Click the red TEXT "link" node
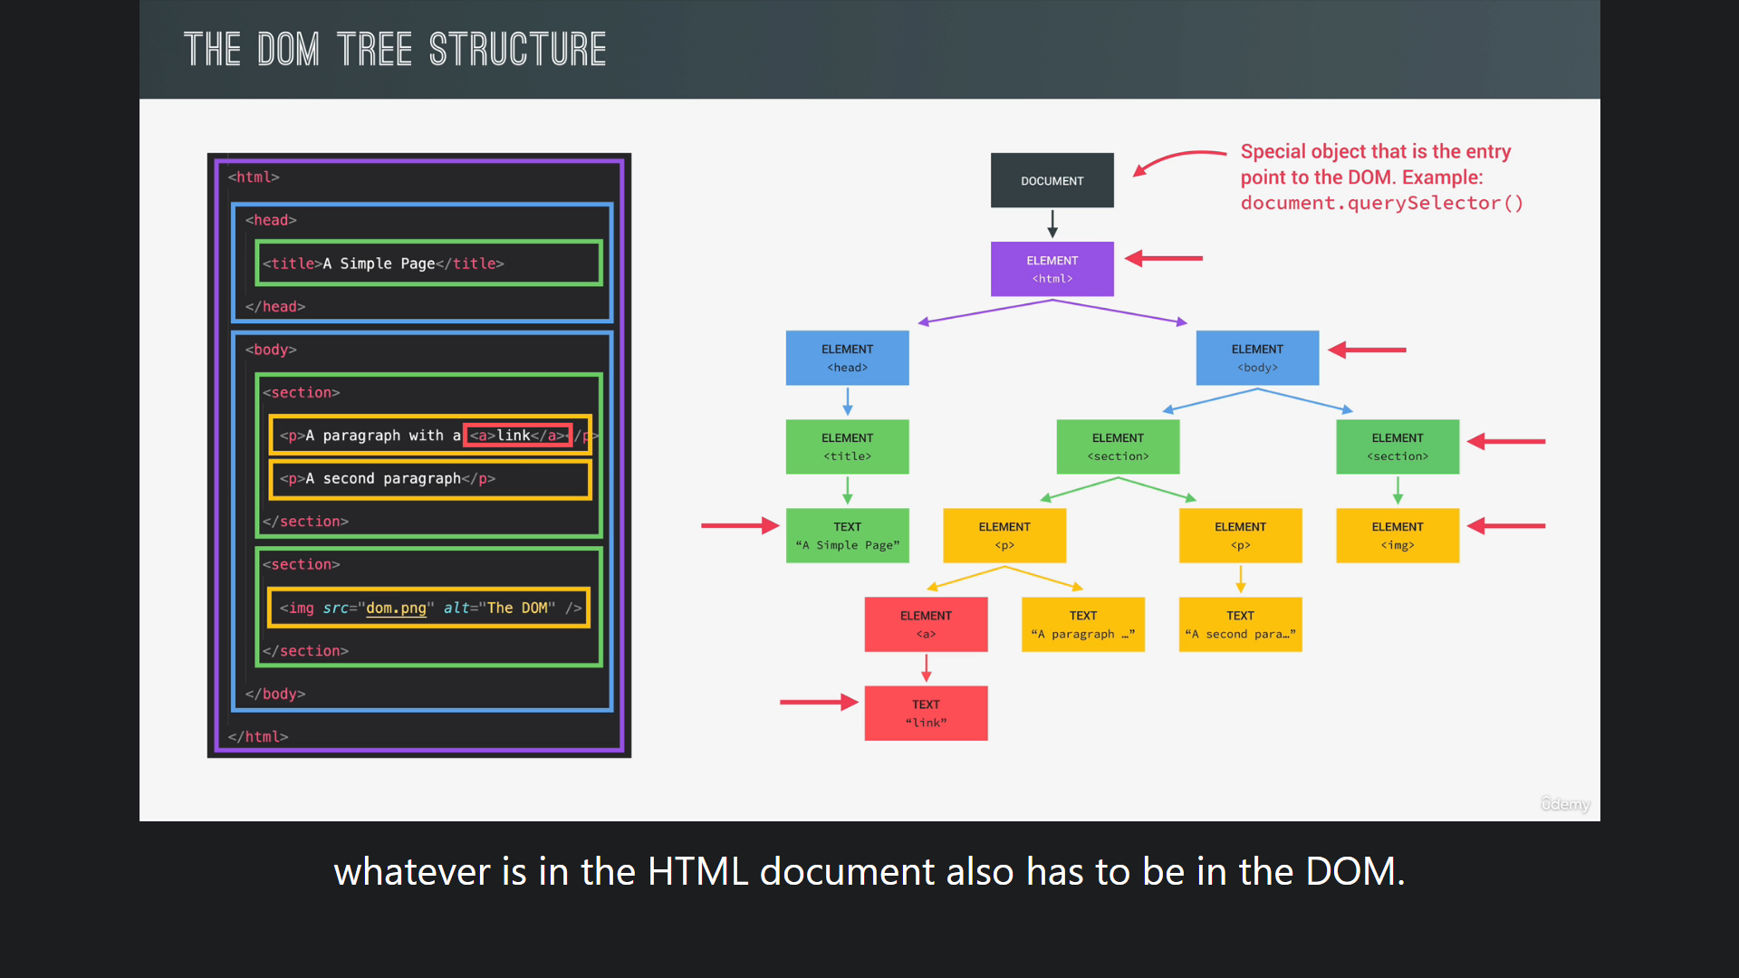 click(925, 713)
